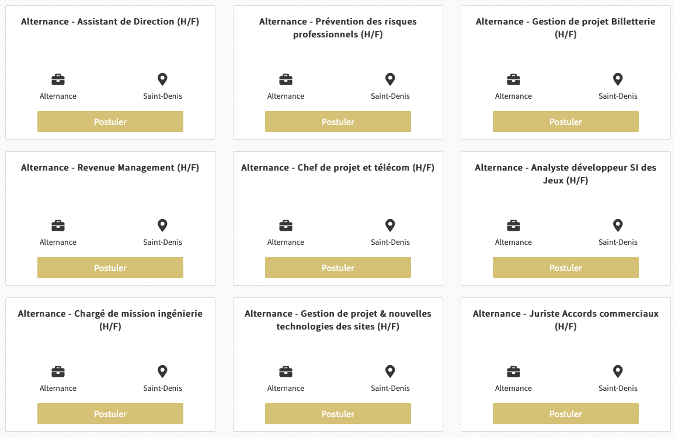The image size is (675, 437).
Task: Click location pin in Chargé de mission ingénierie card
Action: click(x=162, y=371)
